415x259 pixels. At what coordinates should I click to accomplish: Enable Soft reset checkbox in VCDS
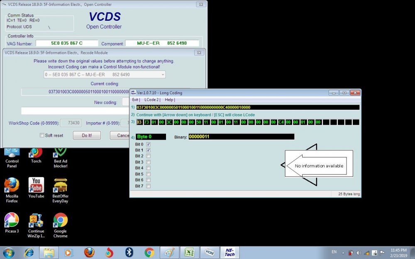(x=42, y=136)
